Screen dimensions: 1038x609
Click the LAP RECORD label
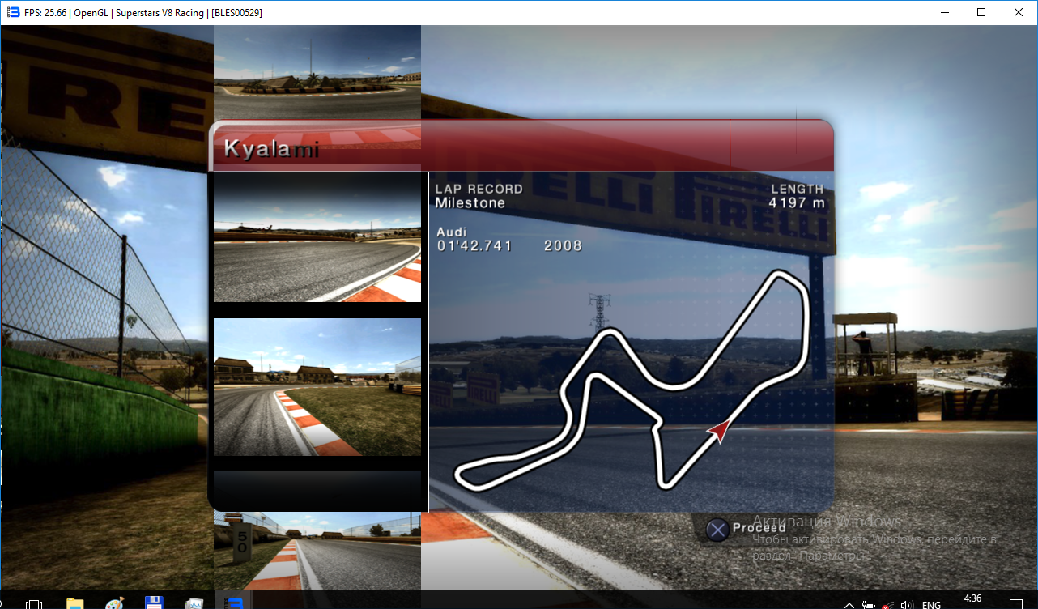(479, 189)
